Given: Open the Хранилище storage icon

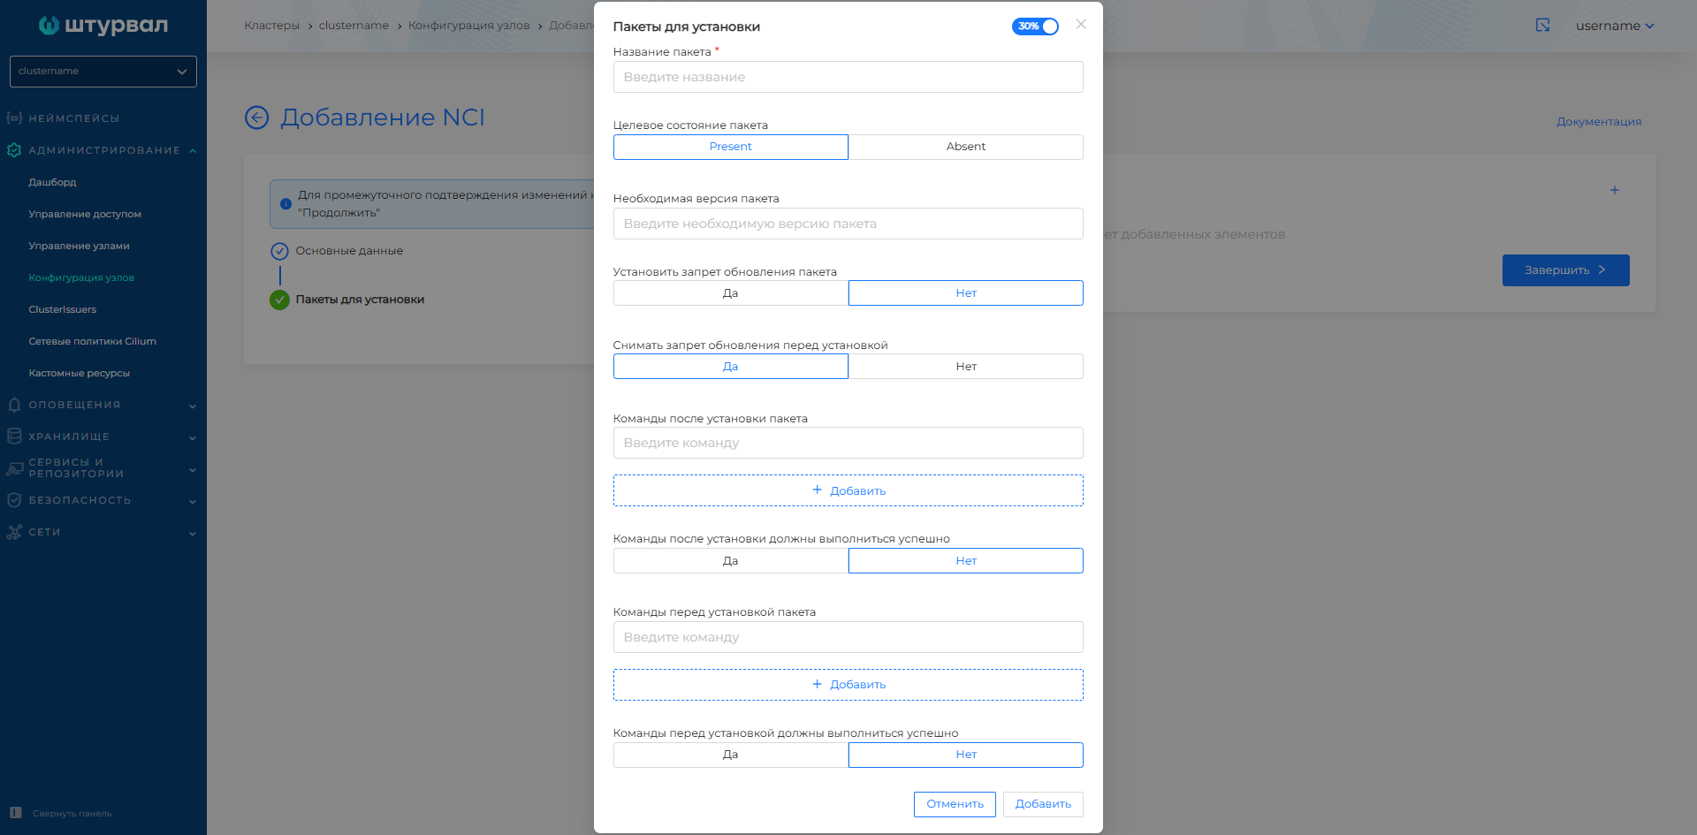Looking at the screenshot, I should pos(14,436).
